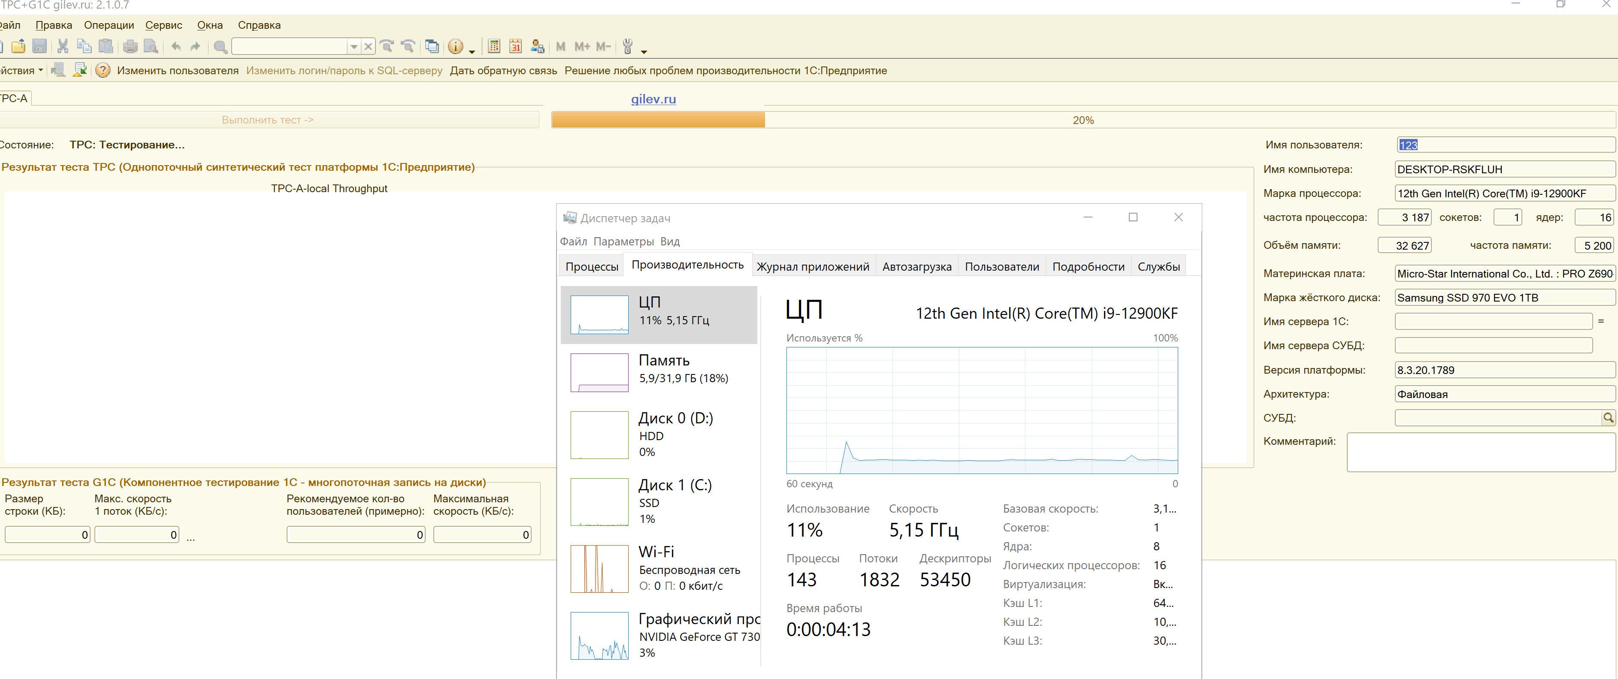This screenshot has height=679, width=1618.
Task: Open Task Manager Вид menu
Action: click(670, 241)
